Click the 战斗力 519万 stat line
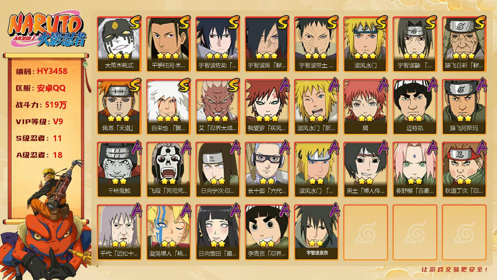This screenshot has width=497, height=280. (x=41, y=105)
